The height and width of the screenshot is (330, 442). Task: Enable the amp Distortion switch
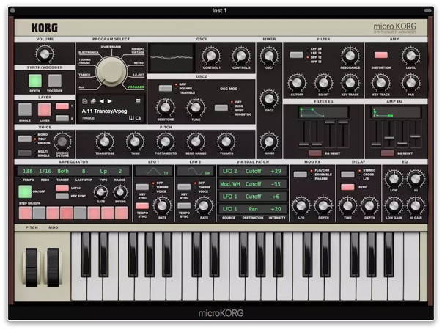[380, 55]
